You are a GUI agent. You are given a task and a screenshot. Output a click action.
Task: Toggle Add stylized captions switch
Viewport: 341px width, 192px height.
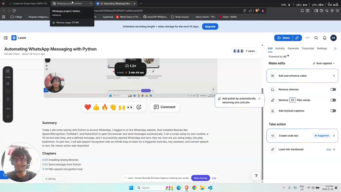tap(333, 111)
